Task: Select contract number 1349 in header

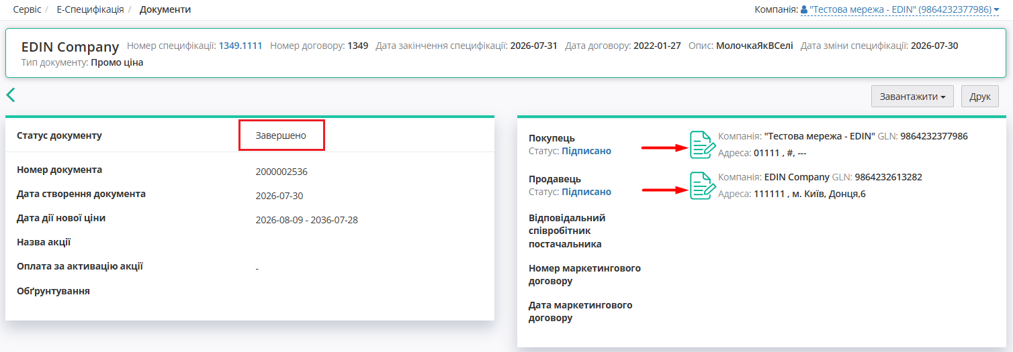Action: [357, 46]
